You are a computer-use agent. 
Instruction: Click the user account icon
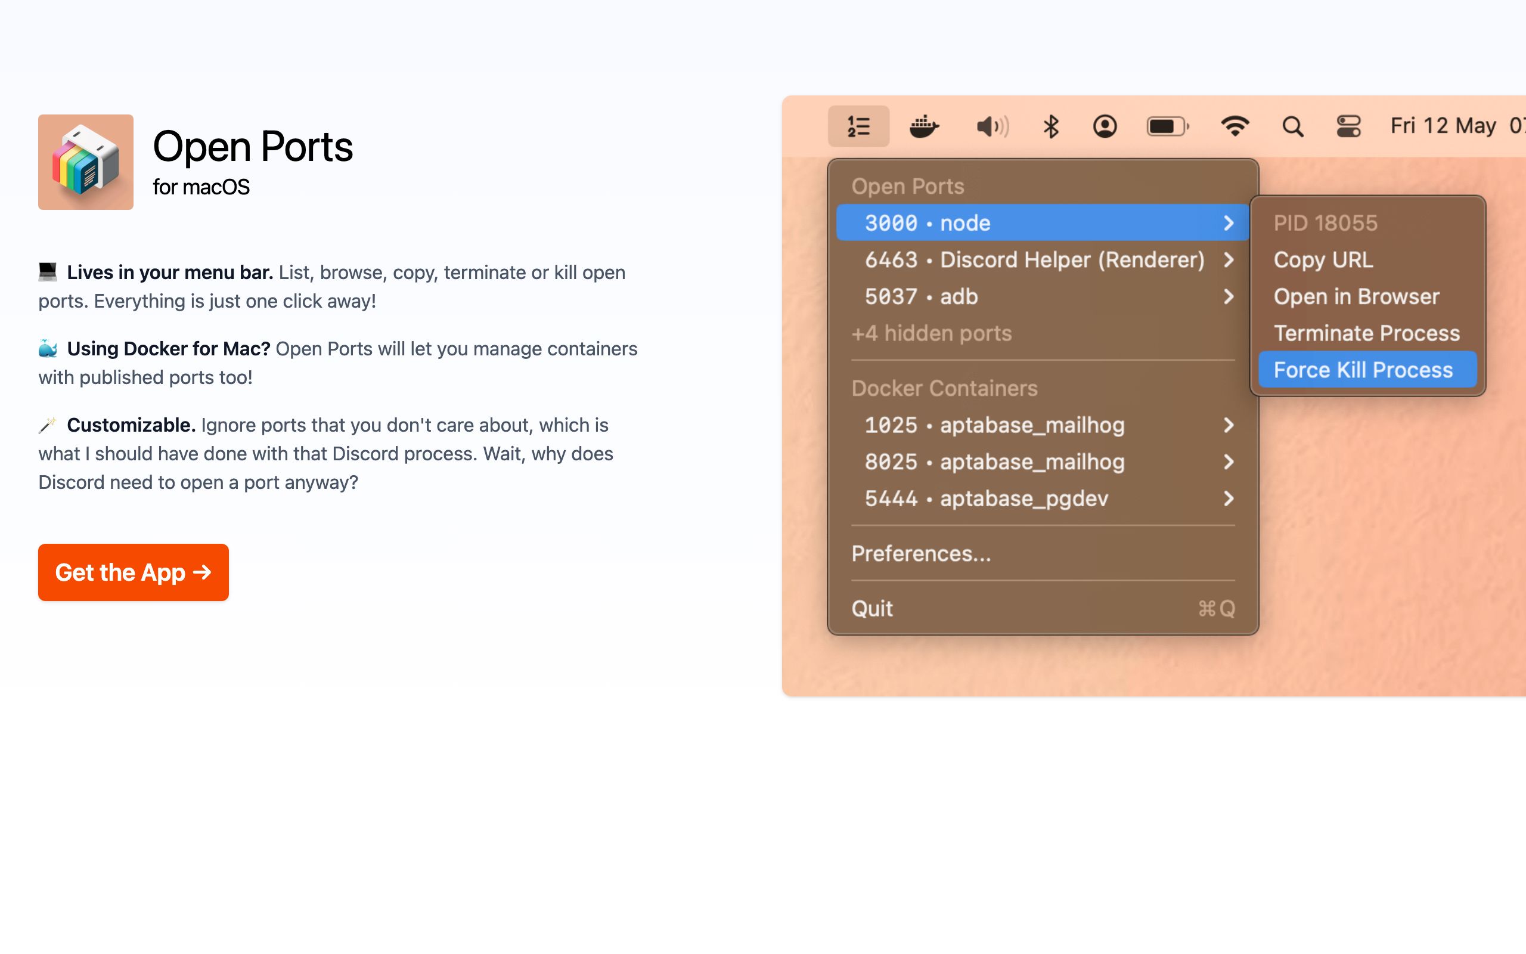pos(1105,127)
